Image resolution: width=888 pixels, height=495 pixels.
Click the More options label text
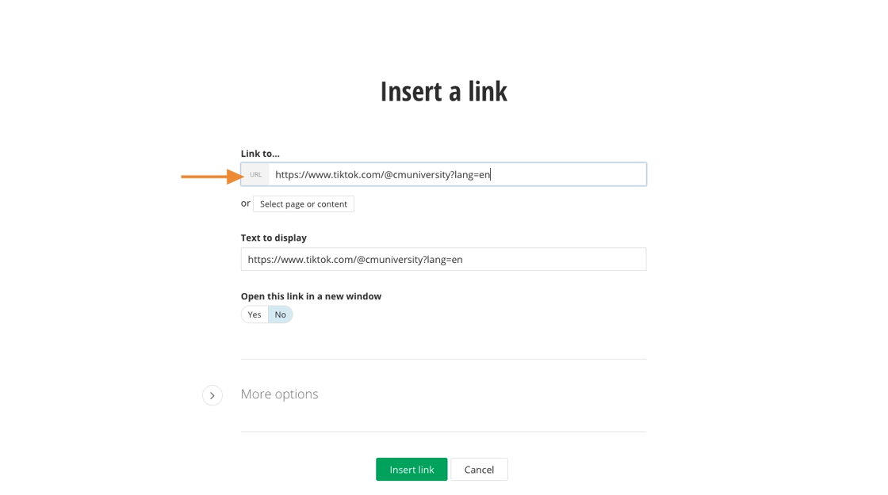click(x=279, y=394)
